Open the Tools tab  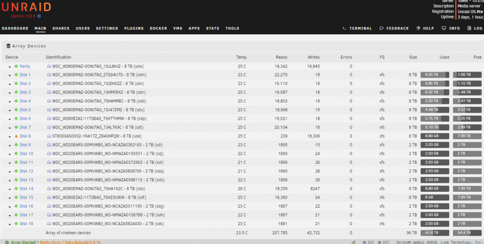[232, 29]
